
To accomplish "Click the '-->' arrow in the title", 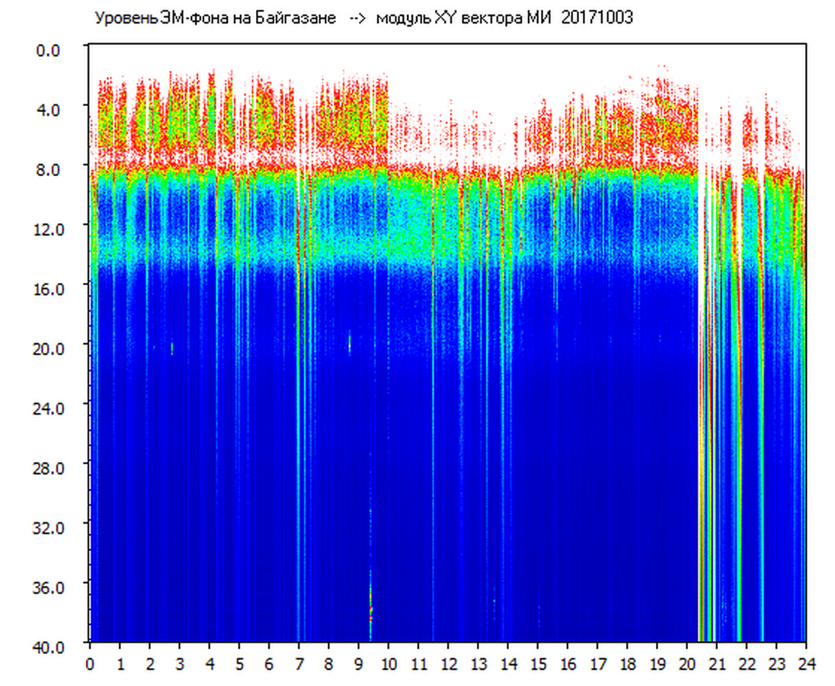I will pos(356,18).
